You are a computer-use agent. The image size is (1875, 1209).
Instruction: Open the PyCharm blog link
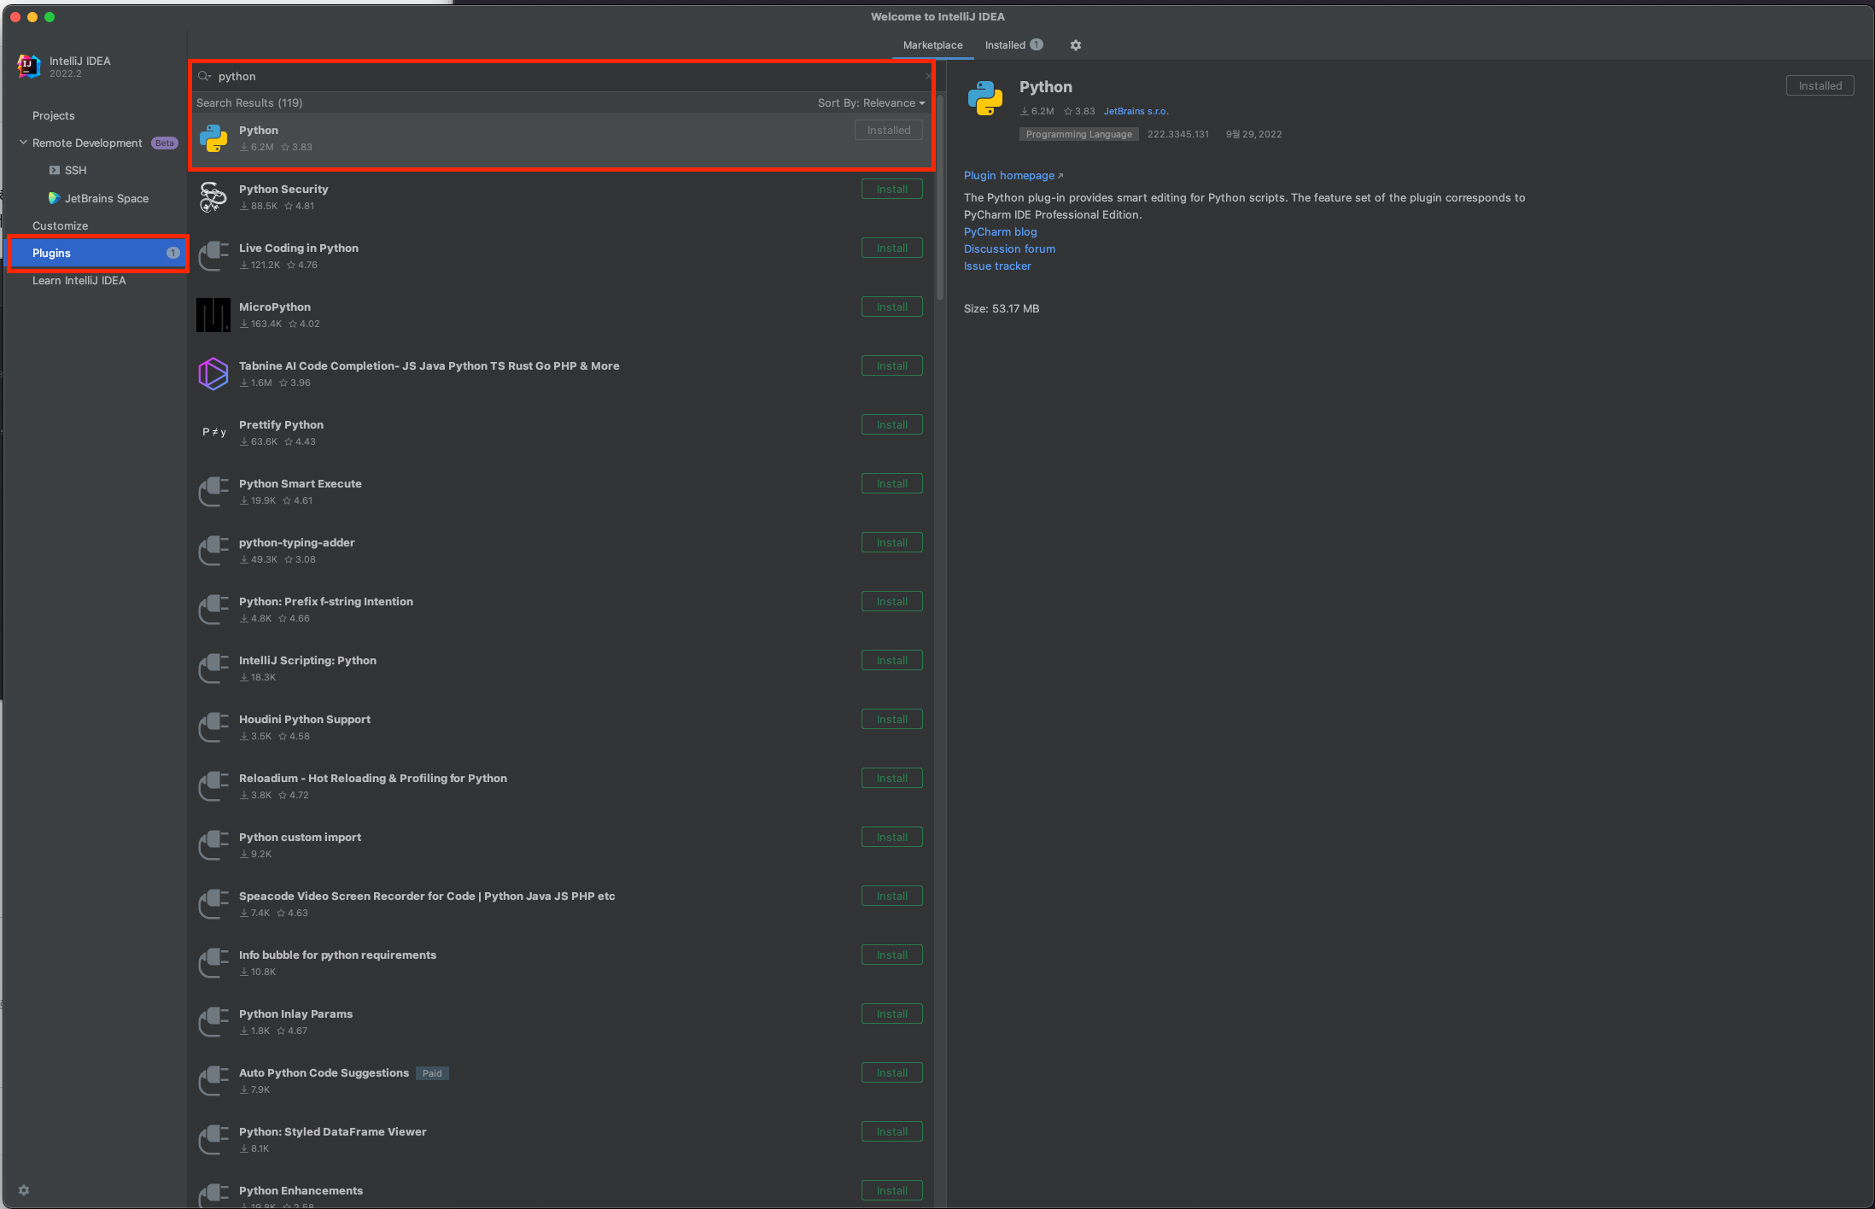pyautogui.click(x=1000, y=231)
